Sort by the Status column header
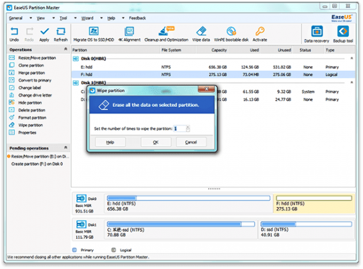This screenshot has height=269, width=363. click(x=308, y=50)
